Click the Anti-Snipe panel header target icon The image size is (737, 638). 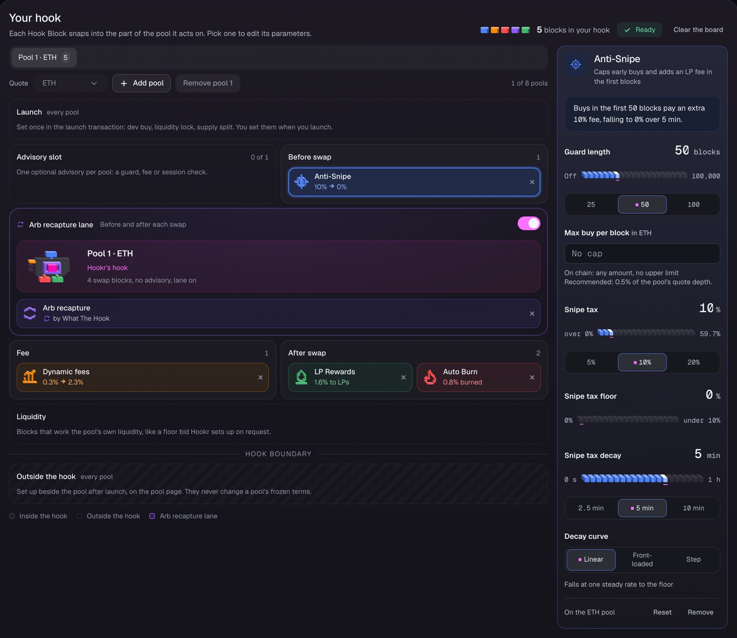(576, 64)
